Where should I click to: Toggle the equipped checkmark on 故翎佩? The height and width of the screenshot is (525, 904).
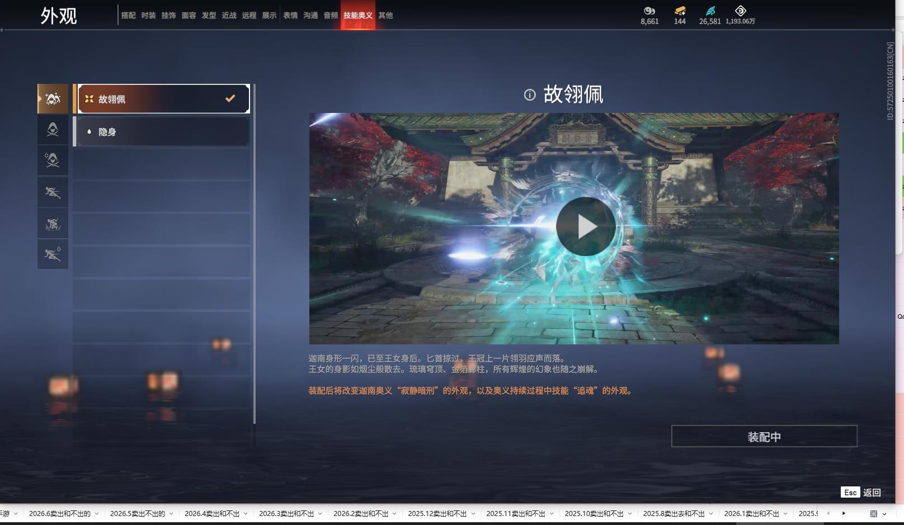click(x=230, y=98)
